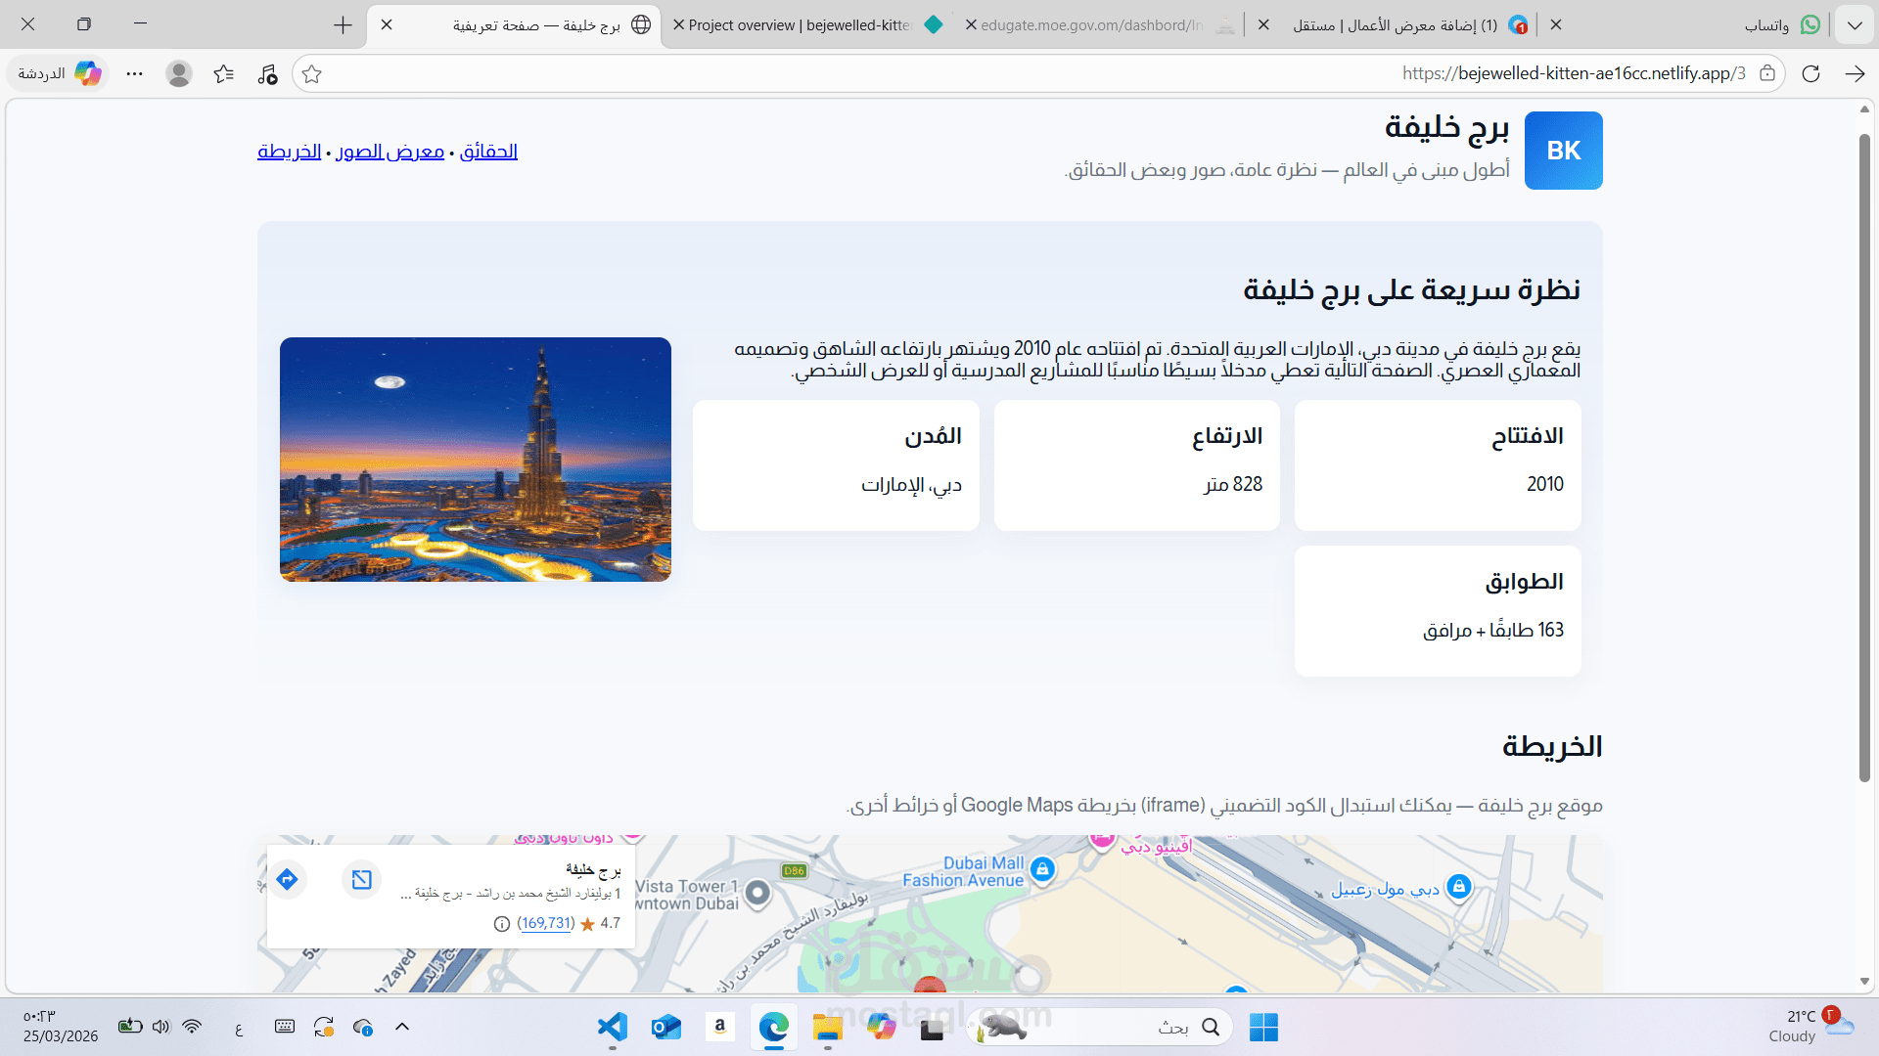The width and height of the screenshot is (1879, 1056).
Task: Expand the tab search chevron
Action: point(1855,25)
